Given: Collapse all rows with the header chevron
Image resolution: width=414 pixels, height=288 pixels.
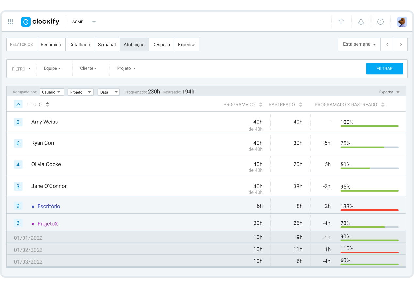Looking at the screenshot, I should pos(18,104).
